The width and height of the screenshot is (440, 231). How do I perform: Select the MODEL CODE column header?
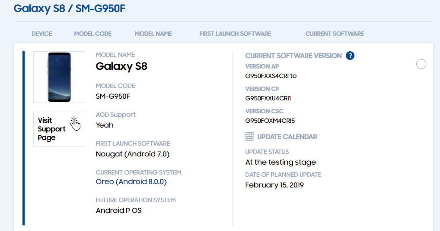(93, 34)
